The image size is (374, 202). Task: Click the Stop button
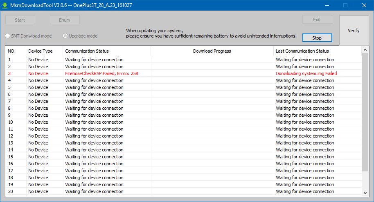click(x=317, y=38)
